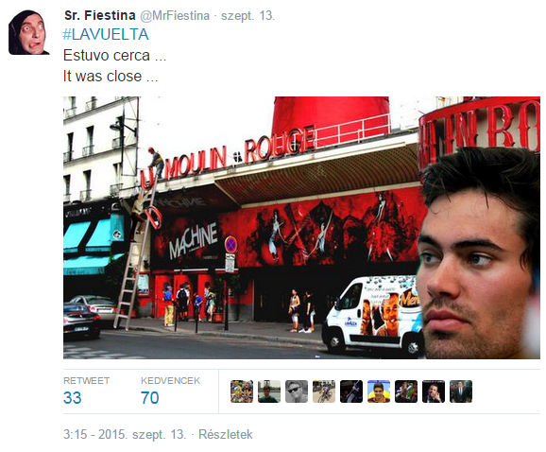Image resolution: width=546 pixels, height=452 pixels.
Task: Open the Sr. Fiestina profile picture
Action: pos(28,32)
